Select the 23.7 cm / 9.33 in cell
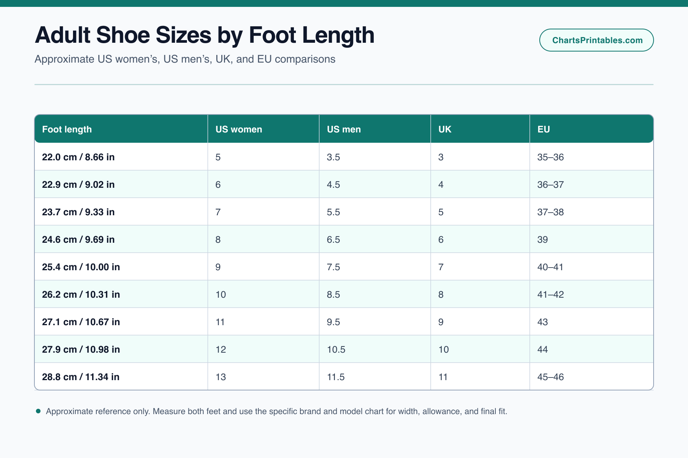The image size is (688, 458). (121, 212)
